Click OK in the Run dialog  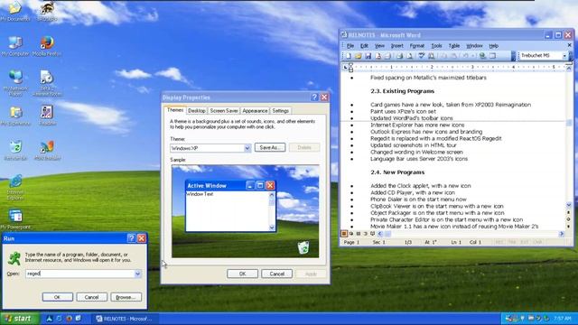click(57, 297)
